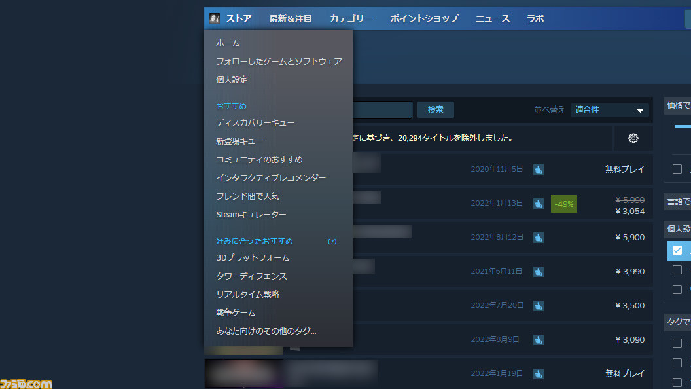This screenshot has height=389, width=691.
Task: Open あなた向けのその他のタグ... entry
Action: coord(266,331)
